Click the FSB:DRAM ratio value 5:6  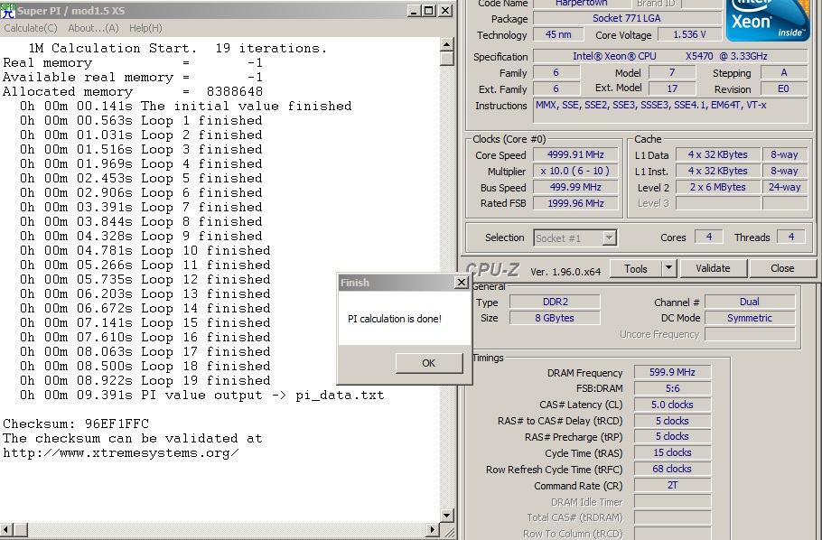(672, 388)
